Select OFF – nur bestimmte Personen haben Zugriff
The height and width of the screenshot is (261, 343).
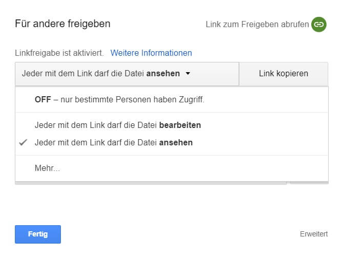pyautogui.click(x=171, y=100)
